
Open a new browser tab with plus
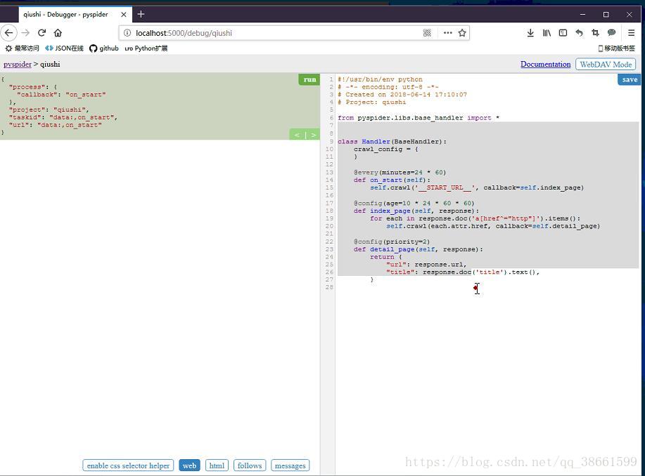[141, 14]
